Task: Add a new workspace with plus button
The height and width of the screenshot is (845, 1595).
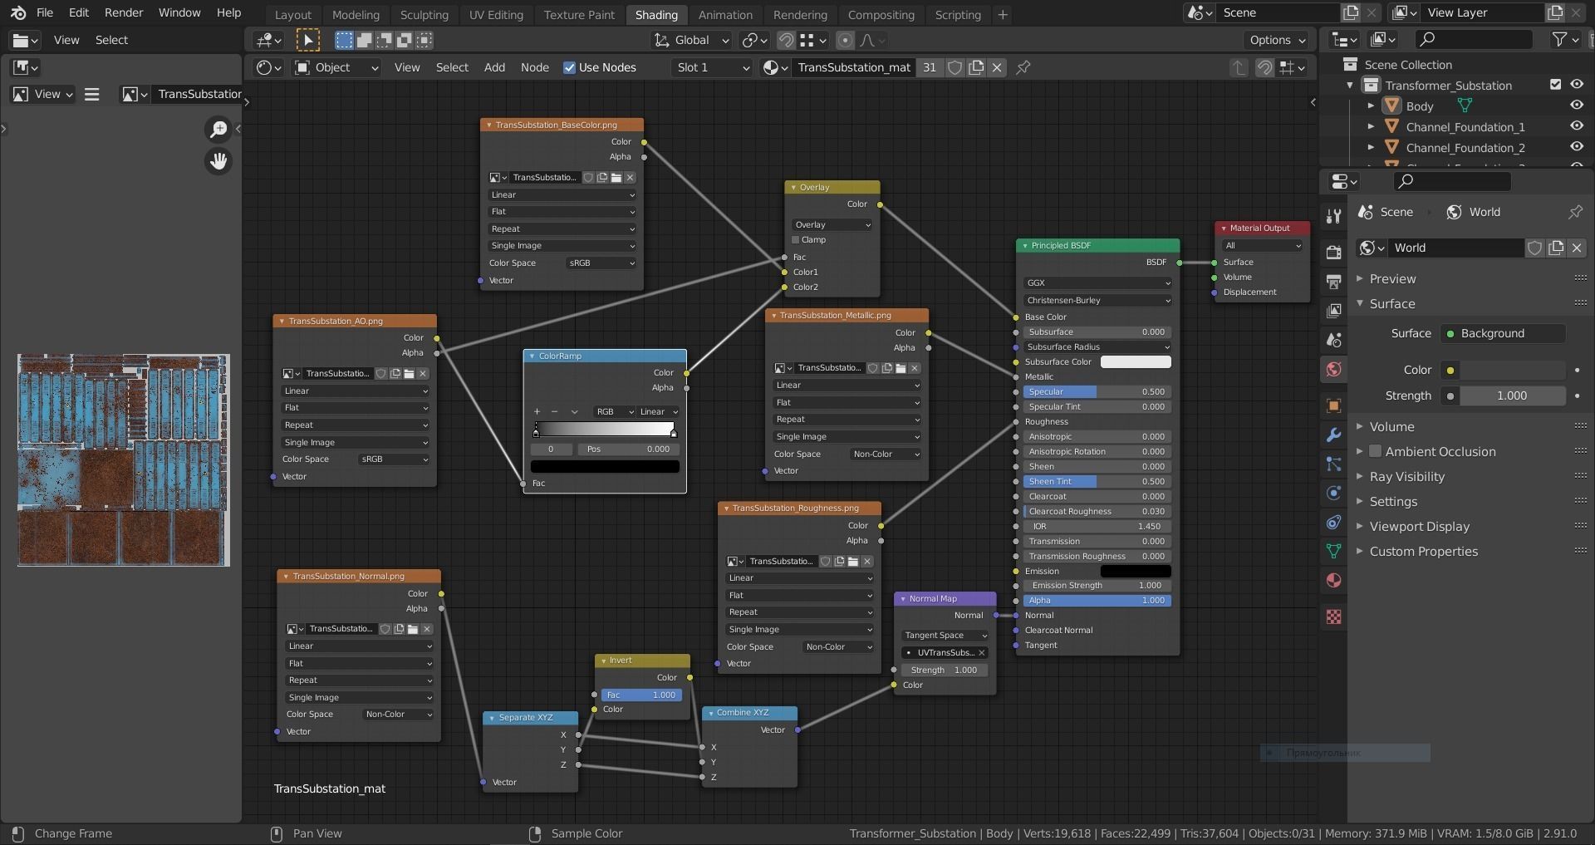Action: click(1003, 14)
